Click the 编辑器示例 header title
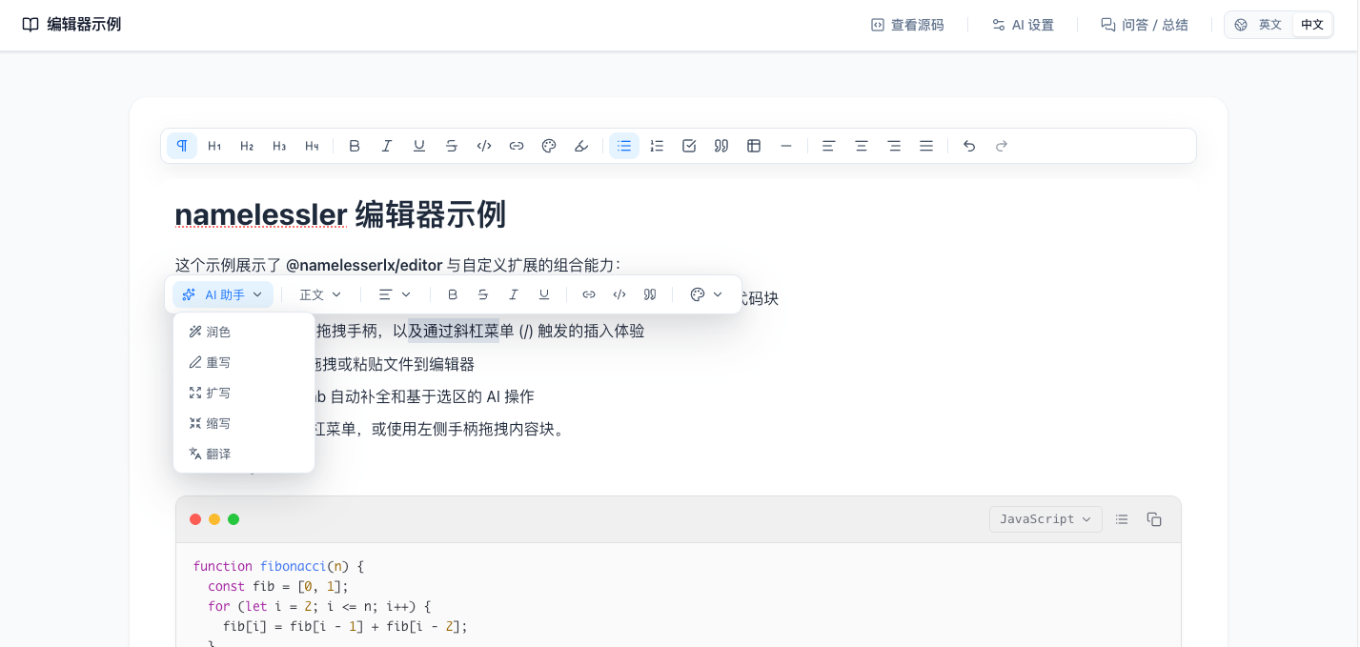Viewport: 1360px width, 647px height. click(84, 25)
